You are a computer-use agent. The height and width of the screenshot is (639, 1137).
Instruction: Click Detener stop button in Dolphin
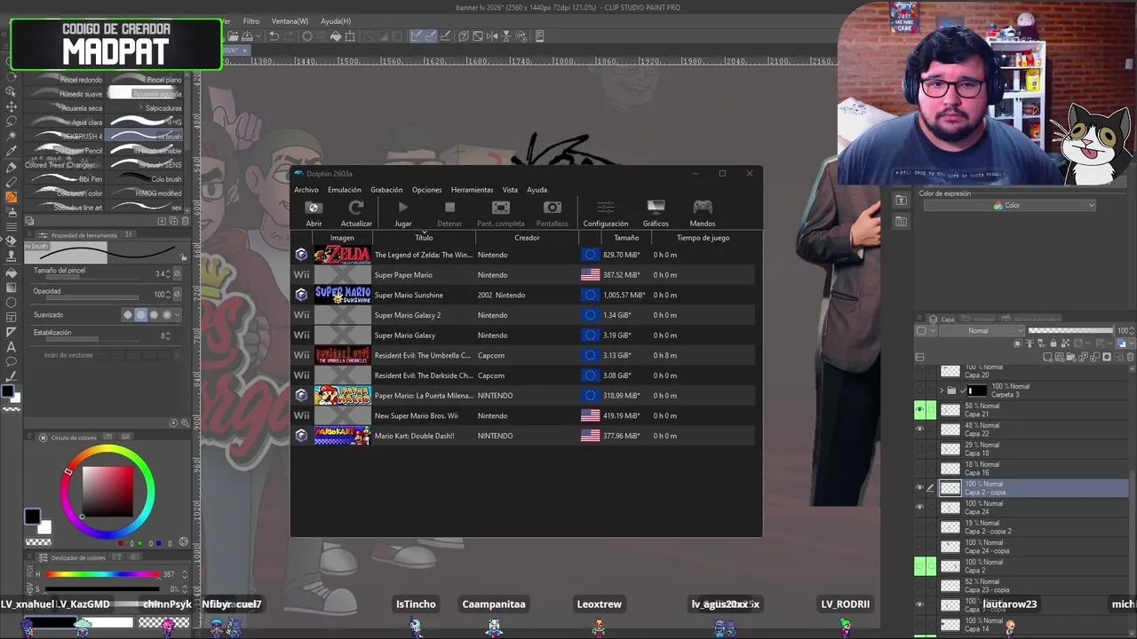[449, 208]
